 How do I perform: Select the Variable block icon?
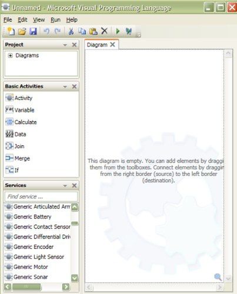[9, 109]
